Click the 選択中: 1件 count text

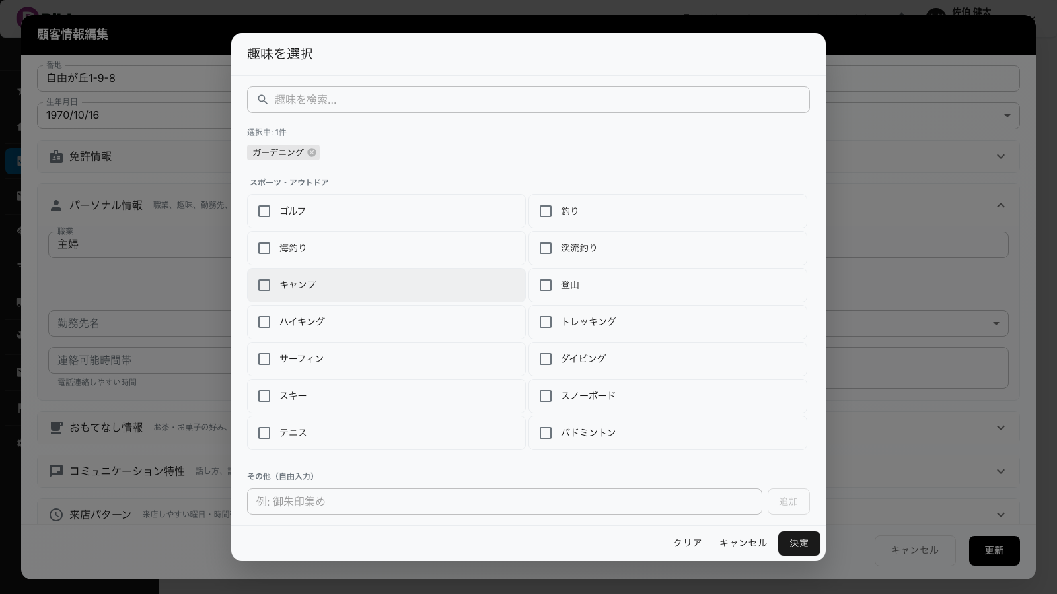(267, 133)
